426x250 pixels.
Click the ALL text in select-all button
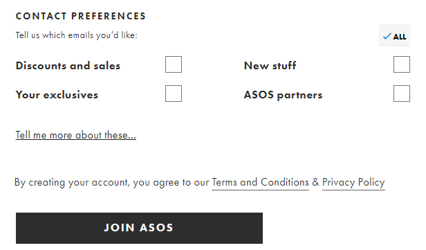coord(400,37)
